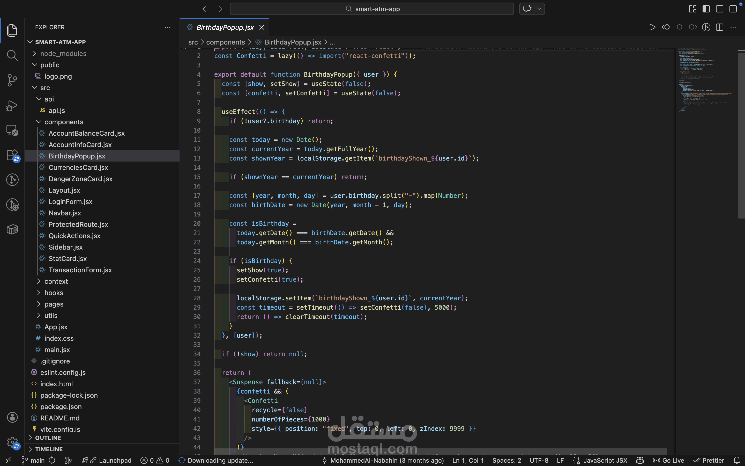745x466 pixels.
Task: Toggle the secondary side bar
Action: (x=733, y=9)
